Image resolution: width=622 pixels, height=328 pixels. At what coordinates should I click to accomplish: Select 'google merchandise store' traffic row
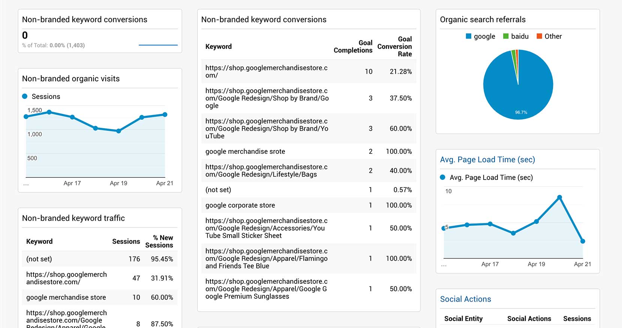[x=100, y=297]
